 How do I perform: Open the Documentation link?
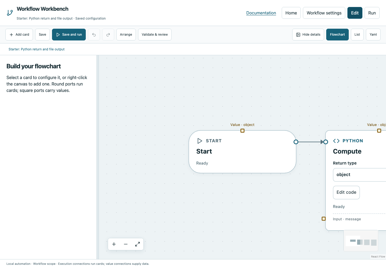(261, 13)
